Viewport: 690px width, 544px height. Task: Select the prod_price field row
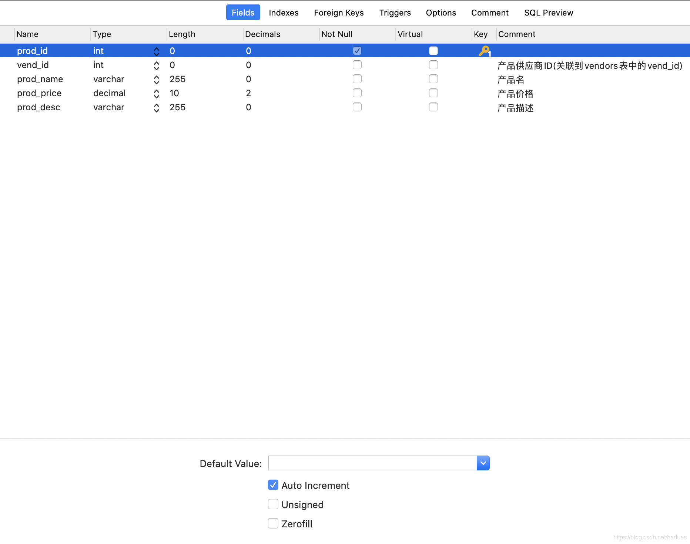point(39,93)
